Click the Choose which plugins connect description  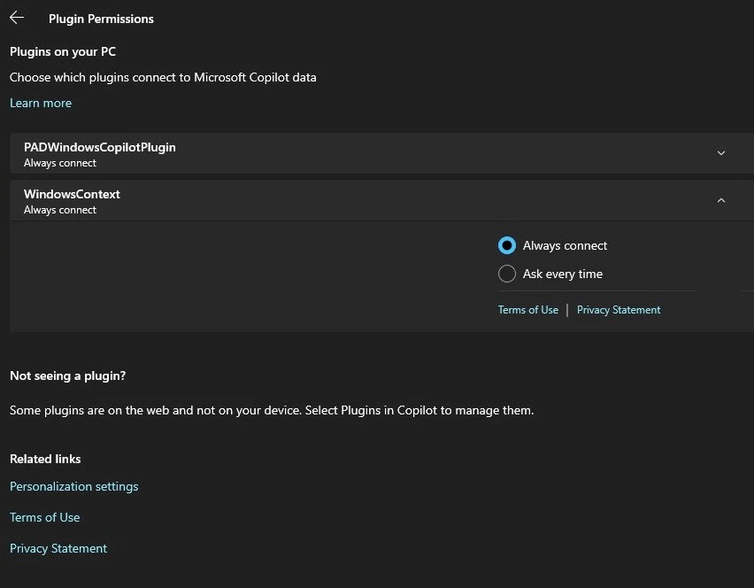(163, 77)
